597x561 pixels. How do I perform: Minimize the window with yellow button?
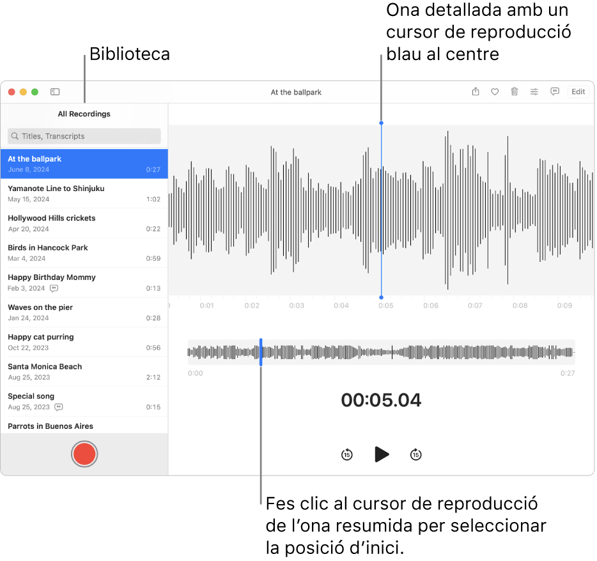(x=23, y=92)
